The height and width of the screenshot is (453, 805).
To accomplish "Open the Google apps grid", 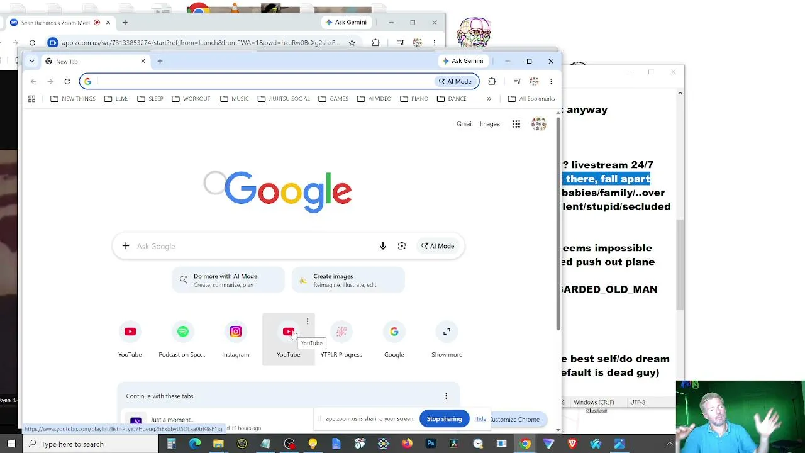I will pyautogui.click(x=516, y=124).
